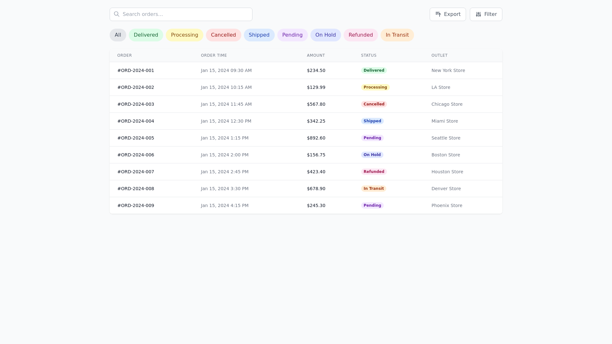Click Jan 15, 2024 4:15 PM timestamp

(x=225, y=205)
